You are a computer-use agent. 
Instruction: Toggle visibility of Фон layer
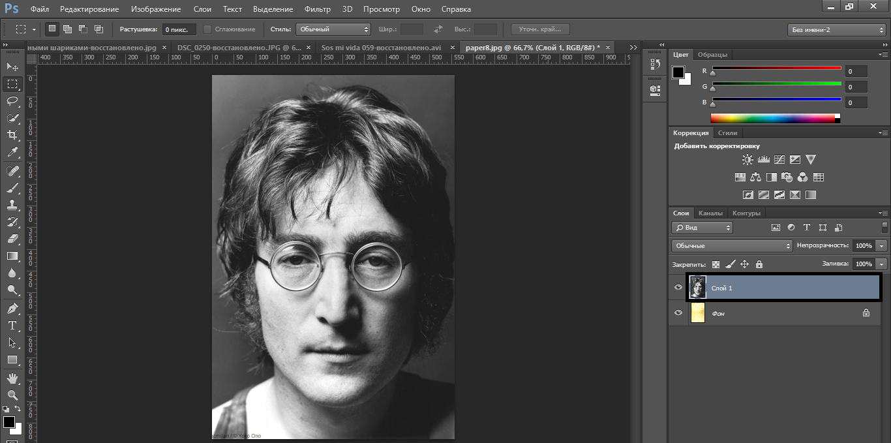[678, 313]
